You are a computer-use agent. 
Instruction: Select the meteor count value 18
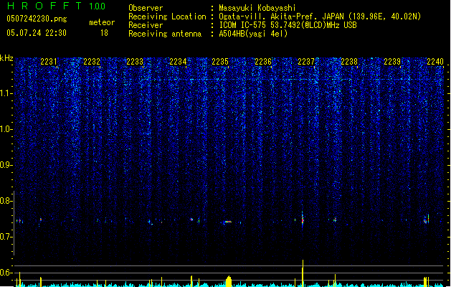[x=104, y=33]
